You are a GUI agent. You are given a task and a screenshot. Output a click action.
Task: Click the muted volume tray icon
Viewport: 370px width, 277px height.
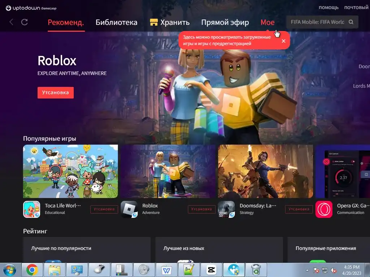(334, 270)
